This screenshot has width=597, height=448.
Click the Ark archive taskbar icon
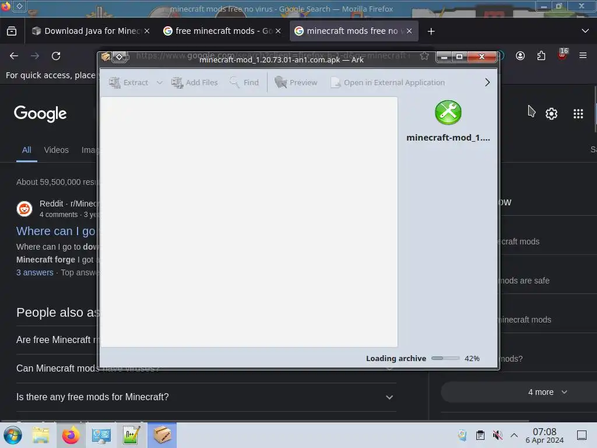pos(162,435)
